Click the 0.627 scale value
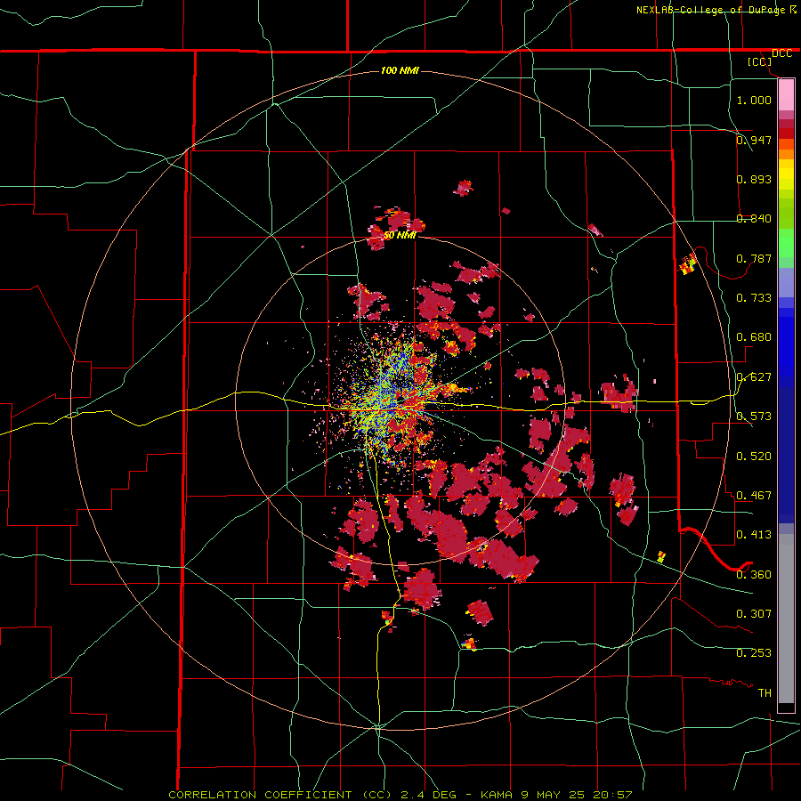The height and width of the screenshot is (801, 801). [x=754, y=377]
